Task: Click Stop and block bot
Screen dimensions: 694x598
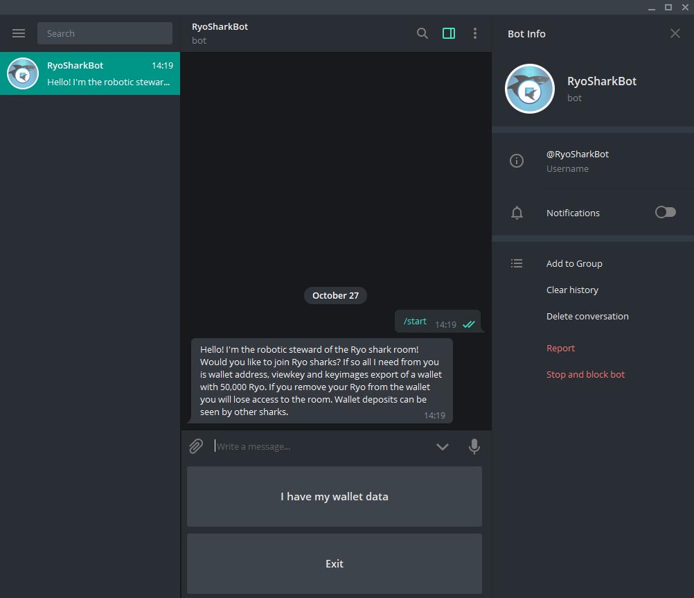Action: coord(585,375)
